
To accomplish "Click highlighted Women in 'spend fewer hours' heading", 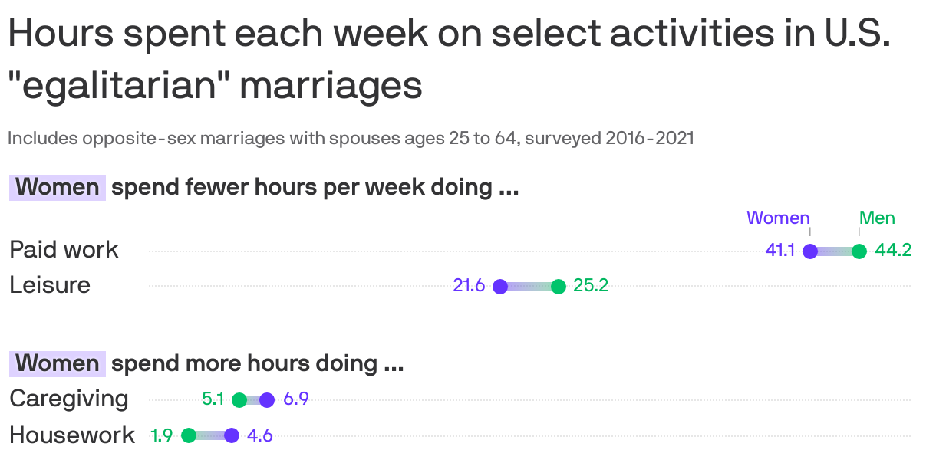I will coord(58,187).
